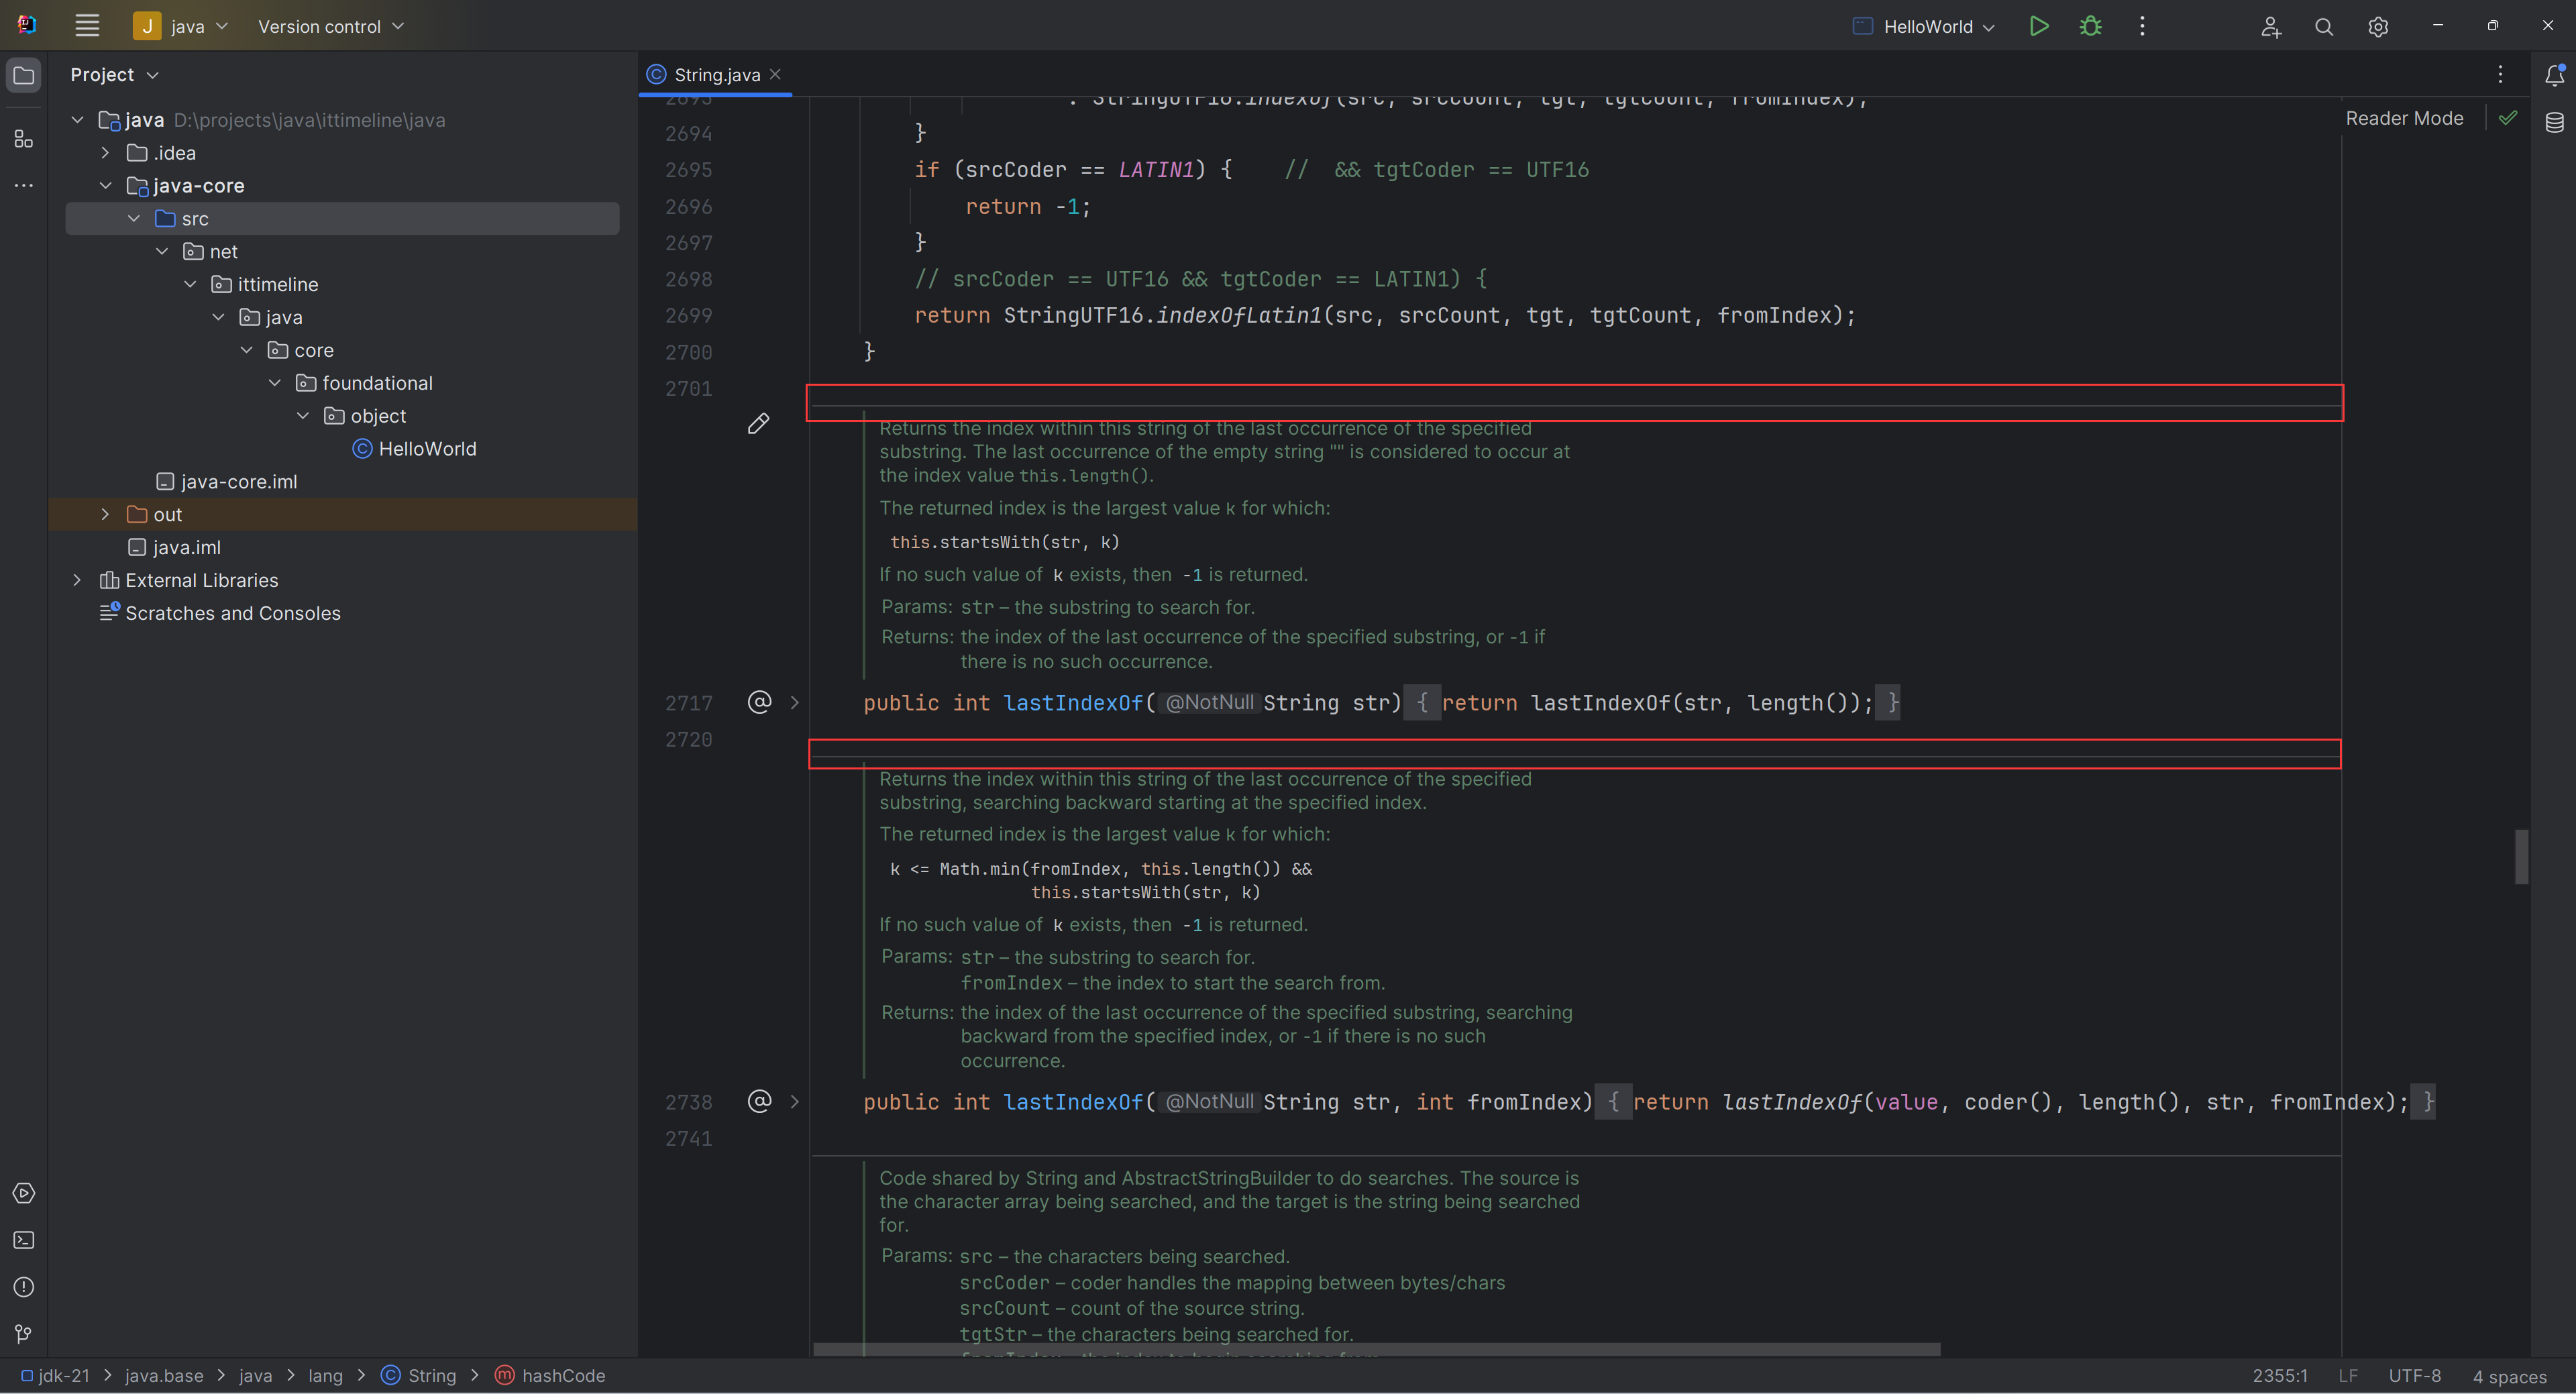This screenshot has height=1394, width=2576.
Task: Open the Project view dropdown
Action: point(114,75)
